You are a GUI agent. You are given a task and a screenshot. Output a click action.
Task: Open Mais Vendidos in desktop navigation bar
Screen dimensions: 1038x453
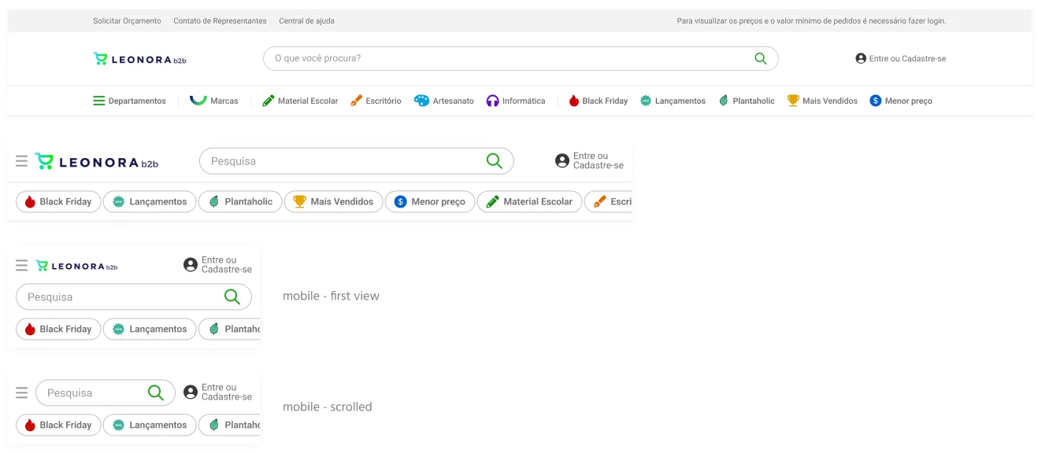822,101
